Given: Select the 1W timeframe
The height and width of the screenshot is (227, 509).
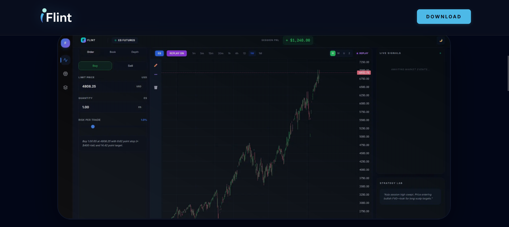Looking at the screenshot, I should [252, 53].
